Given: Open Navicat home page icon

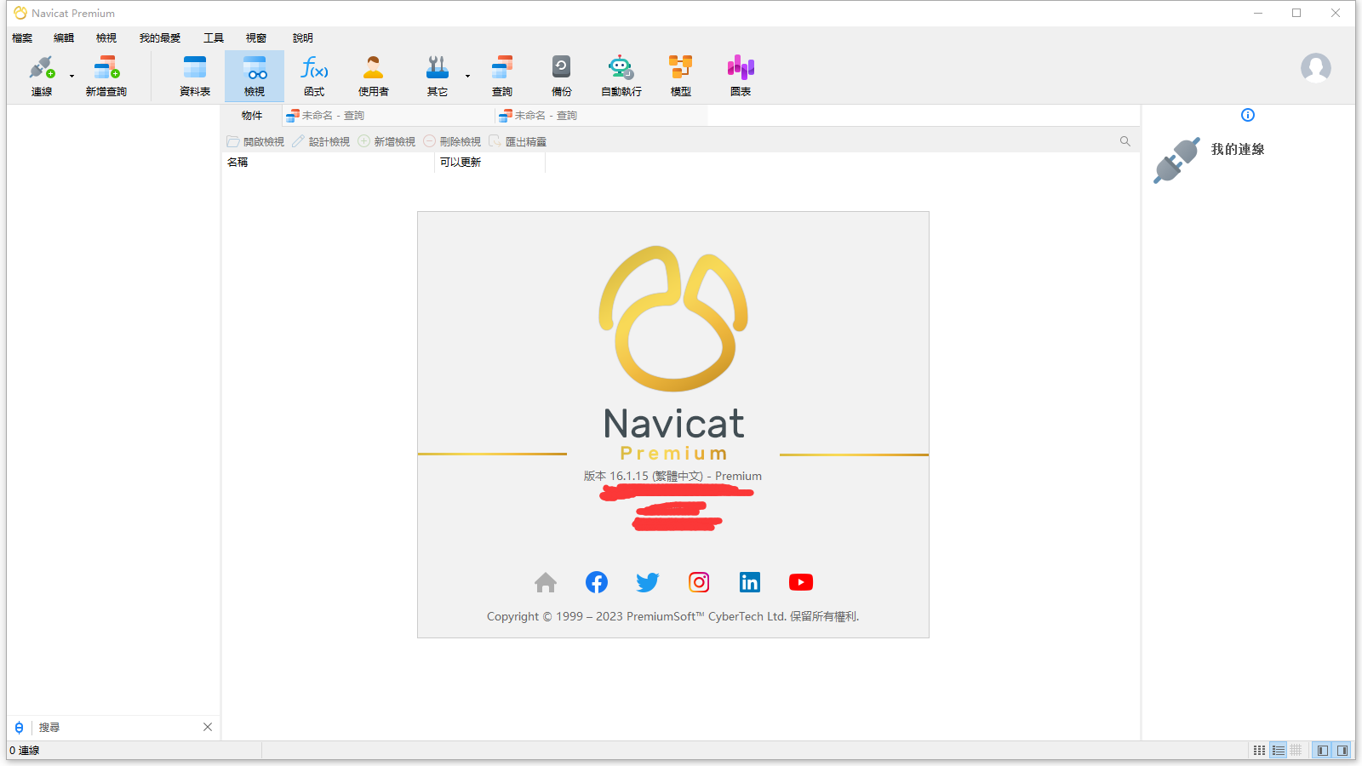Looking at the screenshot, I should 546,582.
